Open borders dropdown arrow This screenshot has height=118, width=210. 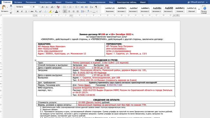tap(97, 11)
